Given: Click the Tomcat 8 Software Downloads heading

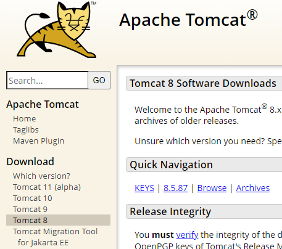Looking at the screenshot, I should click(x=203, y=83).
